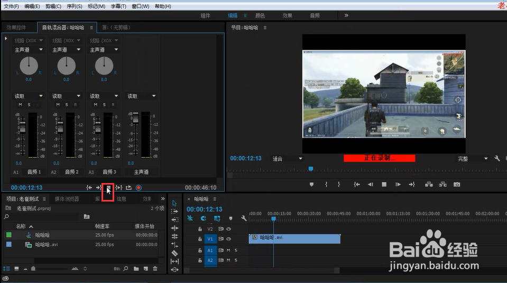The width and height of the screenshot is (507, 283).
Task: Open 字幕(T) menu
Action: [118, 6]
